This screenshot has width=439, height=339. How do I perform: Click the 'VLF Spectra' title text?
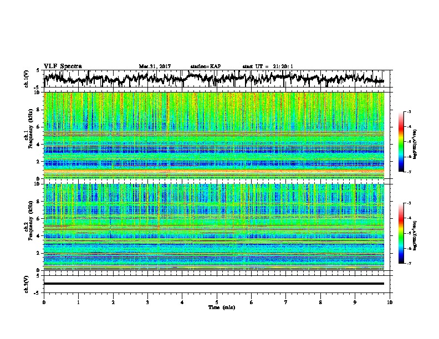(x=63, y=66)
